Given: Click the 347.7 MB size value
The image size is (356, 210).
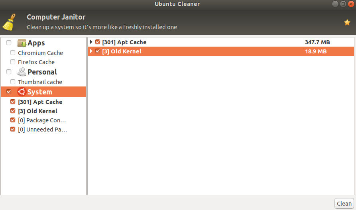Looking at the screenshot, I should (317, 42).
